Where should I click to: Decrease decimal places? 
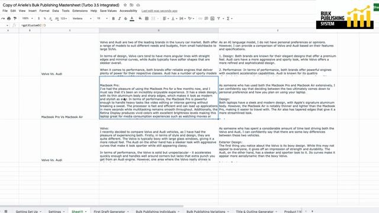click(x=50, y=18)
